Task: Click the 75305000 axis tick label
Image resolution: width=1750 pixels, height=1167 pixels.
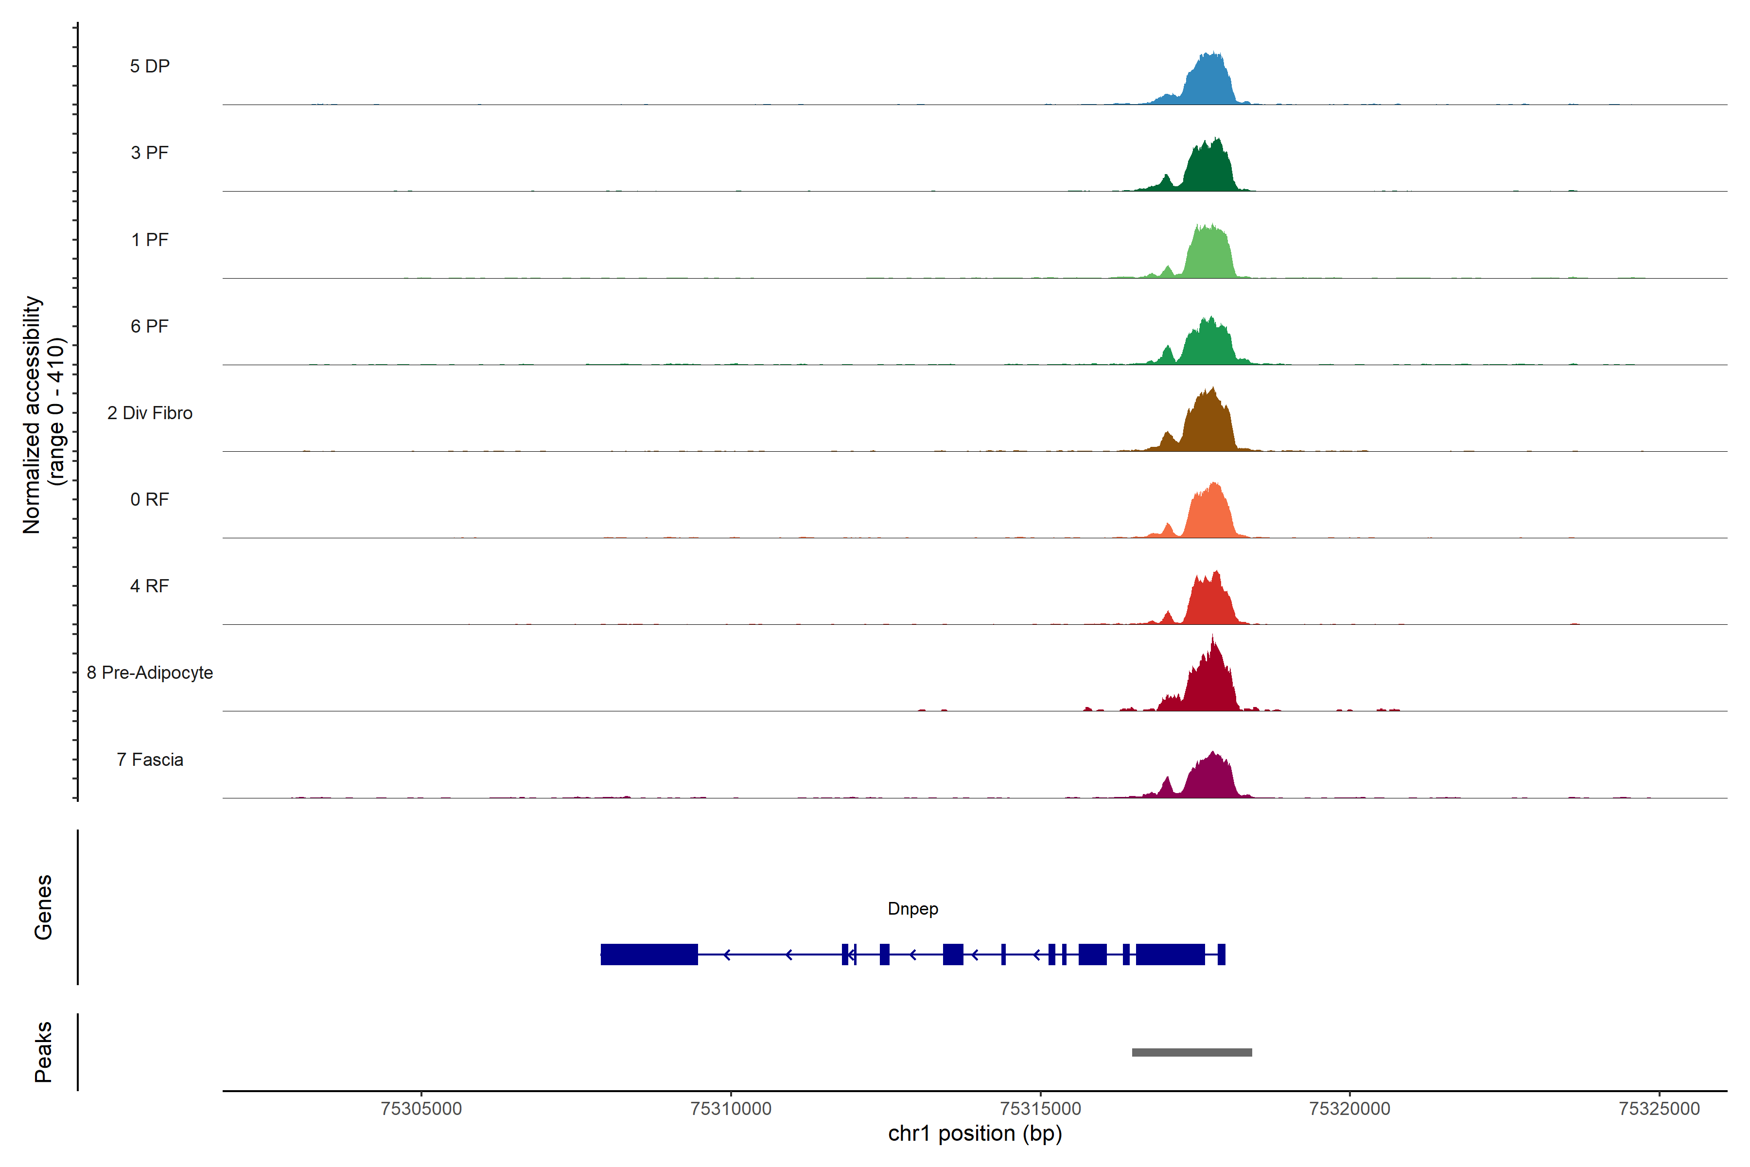Action: point(421,1108)
